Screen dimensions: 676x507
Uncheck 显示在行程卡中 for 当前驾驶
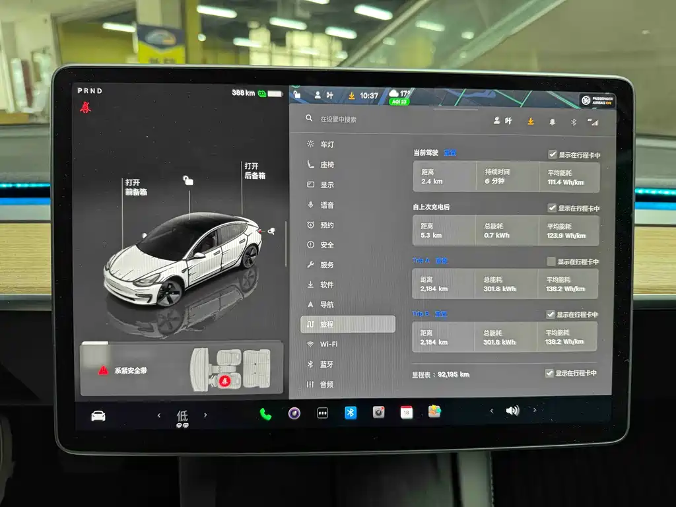click(553, 154)
